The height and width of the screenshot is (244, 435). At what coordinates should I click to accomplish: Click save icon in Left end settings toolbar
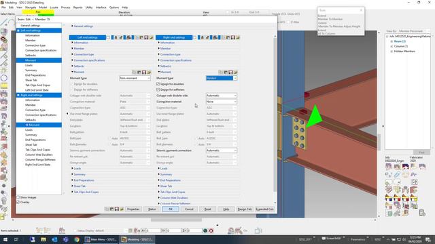pos(146,37)
